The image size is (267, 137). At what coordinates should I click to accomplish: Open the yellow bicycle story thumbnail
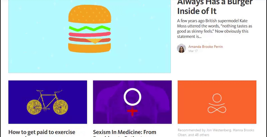(48, 102)
